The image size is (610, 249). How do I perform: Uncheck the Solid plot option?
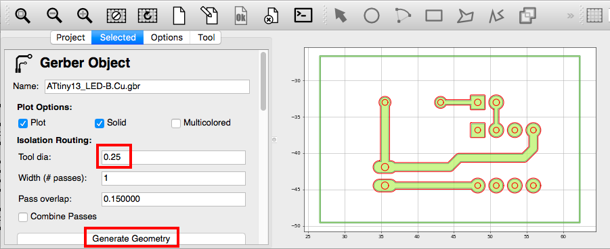point(100,123)
